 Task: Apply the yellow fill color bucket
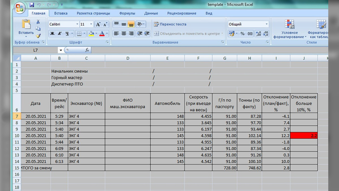pyautogui.click(x=91, y=34)
